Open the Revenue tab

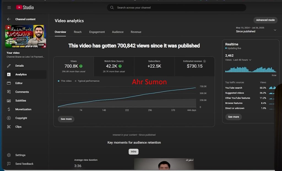(136, 32)
